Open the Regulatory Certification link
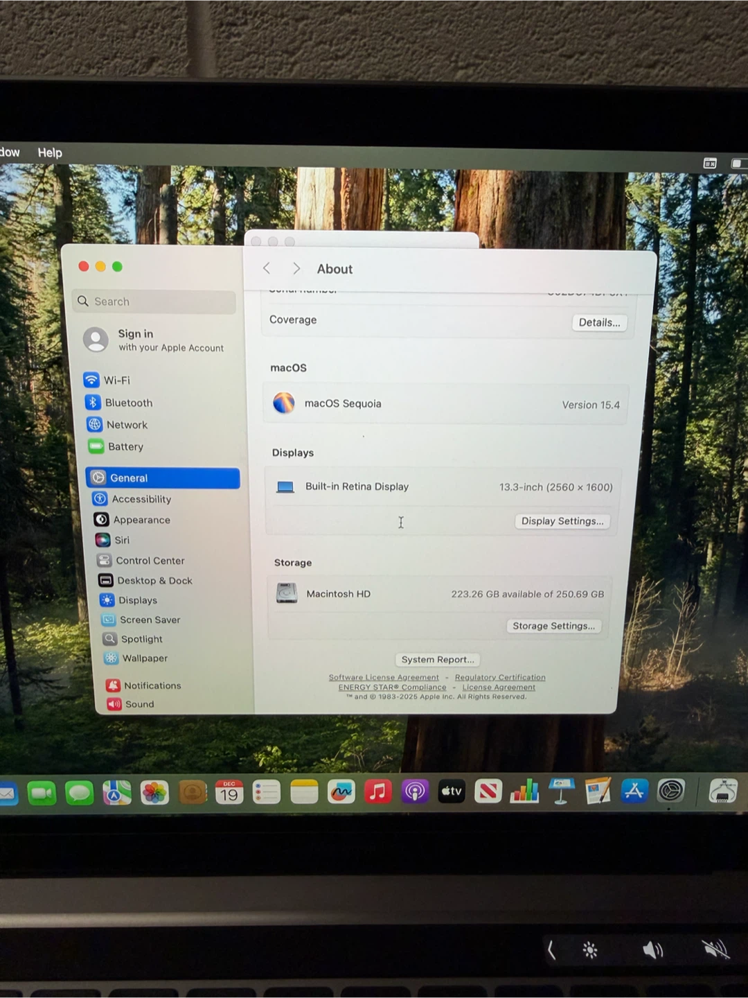Image resolution: width=748 pixels, height=998 pixels. pyautogui.click(x=500, y=677)
